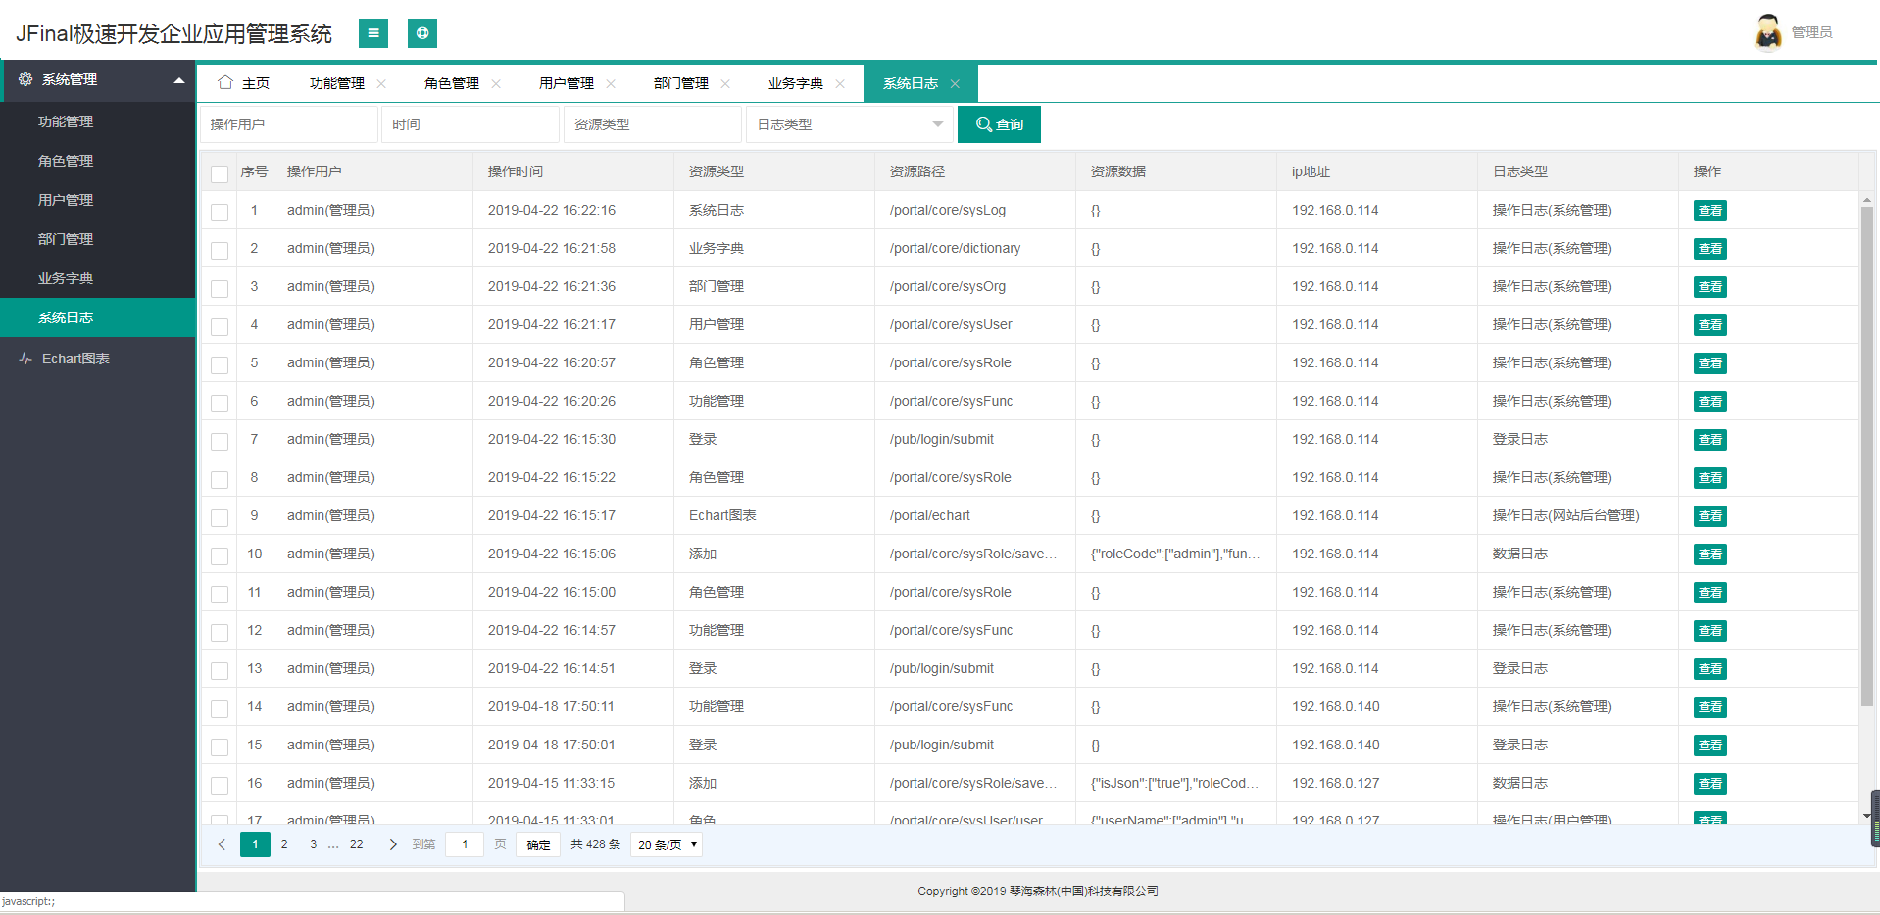Check the checkbox for row 1
Screen dimensions: 1880x915
pos(220,212)
